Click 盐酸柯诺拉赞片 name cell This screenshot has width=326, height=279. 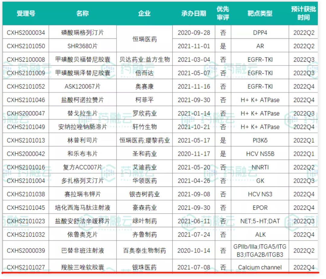82,100
